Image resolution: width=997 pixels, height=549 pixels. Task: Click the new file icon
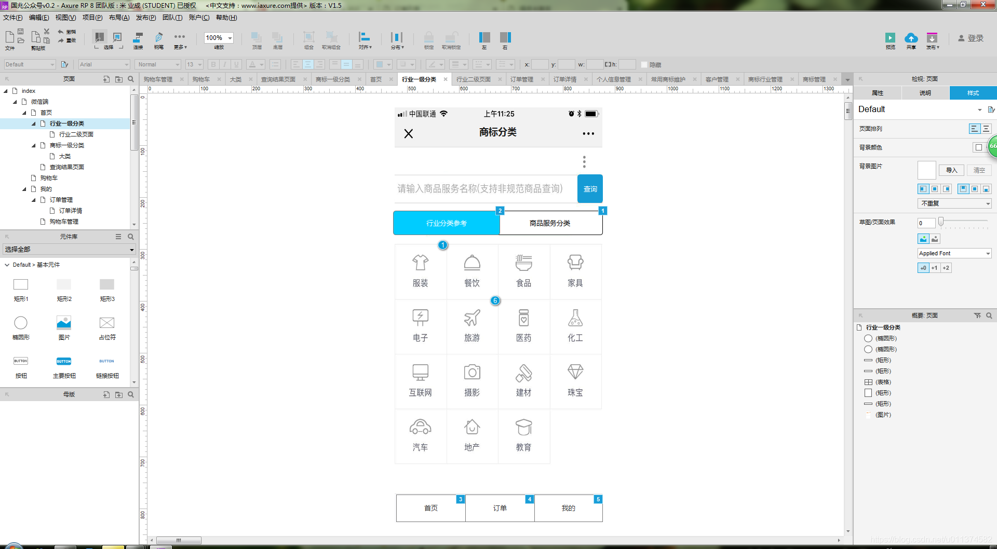(x=10, y=37)
